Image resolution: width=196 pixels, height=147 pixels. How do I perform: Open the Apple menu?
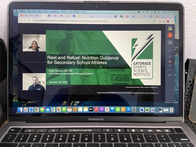tap(16, 11)
